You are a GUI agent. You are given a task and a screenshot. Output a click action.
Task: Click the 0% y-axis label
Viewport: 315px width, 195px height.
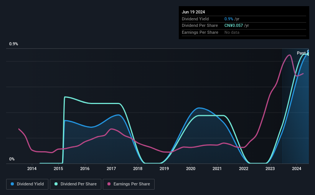coord(12,159)
